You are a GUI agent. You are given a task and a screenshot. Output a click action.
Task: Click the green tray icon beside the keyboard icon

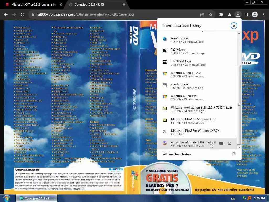[244, 198]
